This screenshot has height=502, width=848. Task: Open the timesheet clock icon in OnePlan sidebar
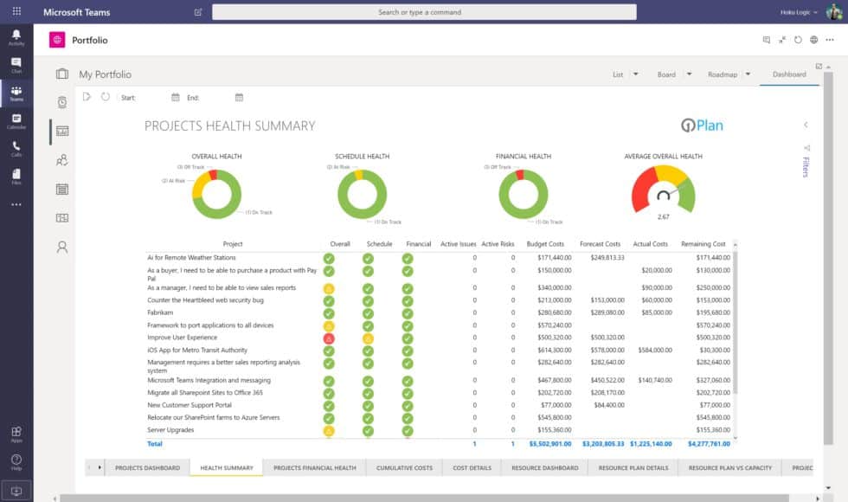pos(62,102)
